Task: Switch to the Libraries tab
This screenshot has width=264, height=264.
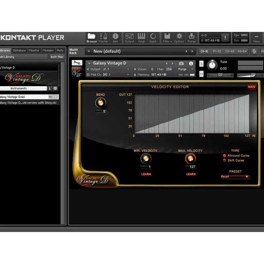Action: 5,50
